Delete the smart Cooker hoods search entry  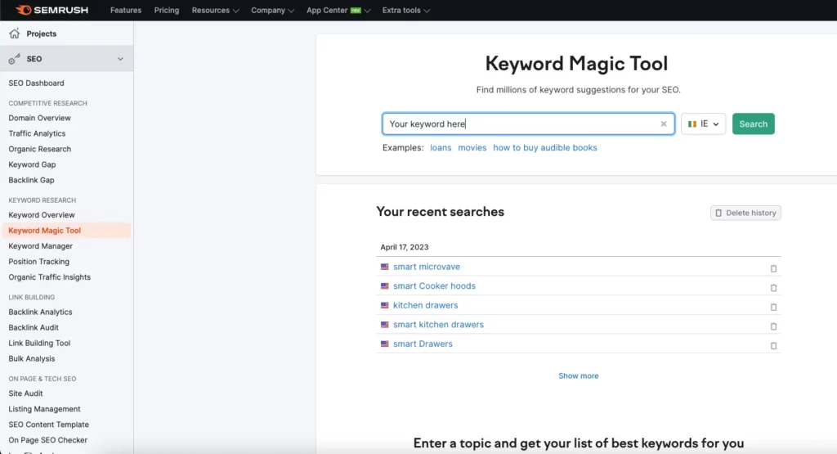point(773,287)
